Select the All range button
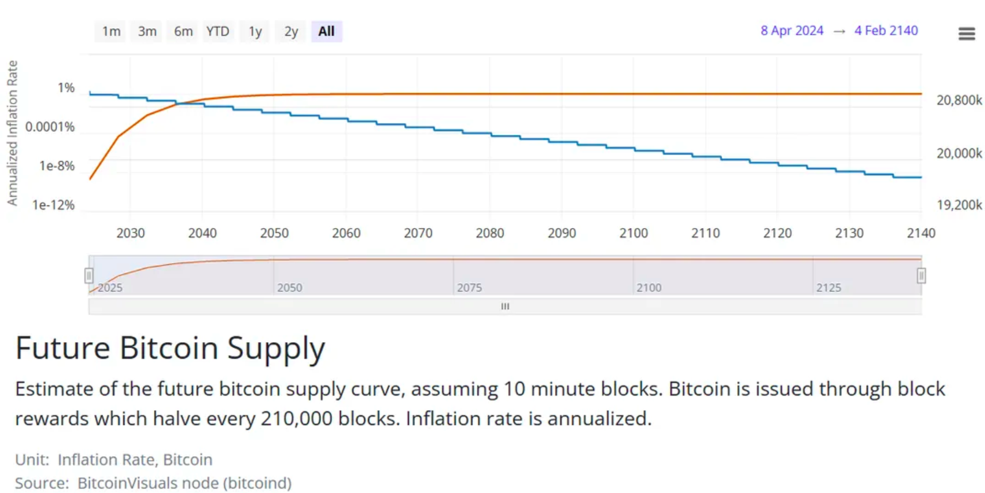 326,31
